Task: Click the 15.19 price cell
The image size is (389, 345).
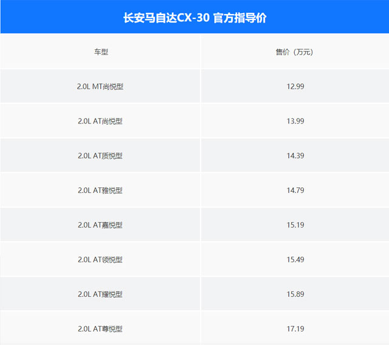Action: (x=295, y=225)
